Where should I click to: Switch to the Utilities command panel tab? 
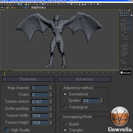131,10
